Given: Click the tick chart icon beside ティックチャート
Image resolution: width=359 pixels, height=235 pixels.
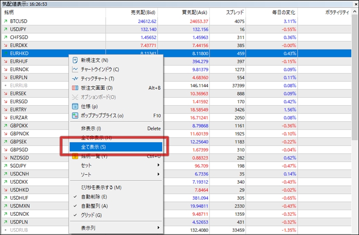Looking at the screenshot, I should tap(75, 79).
